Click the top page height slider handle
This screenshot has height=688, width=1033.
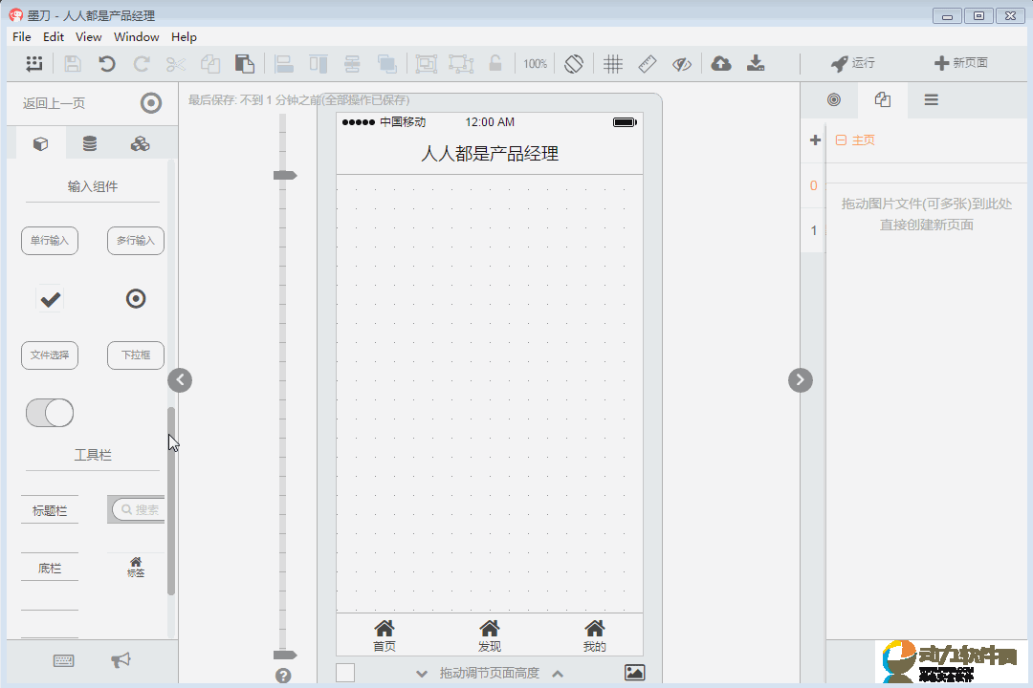pos(285,175)
